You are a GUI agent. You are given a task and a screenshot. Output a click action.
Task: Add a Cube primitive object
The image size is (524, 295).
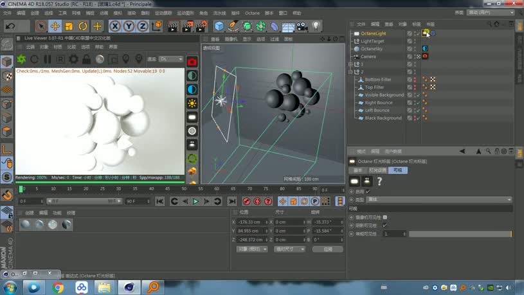pos(219,26)
